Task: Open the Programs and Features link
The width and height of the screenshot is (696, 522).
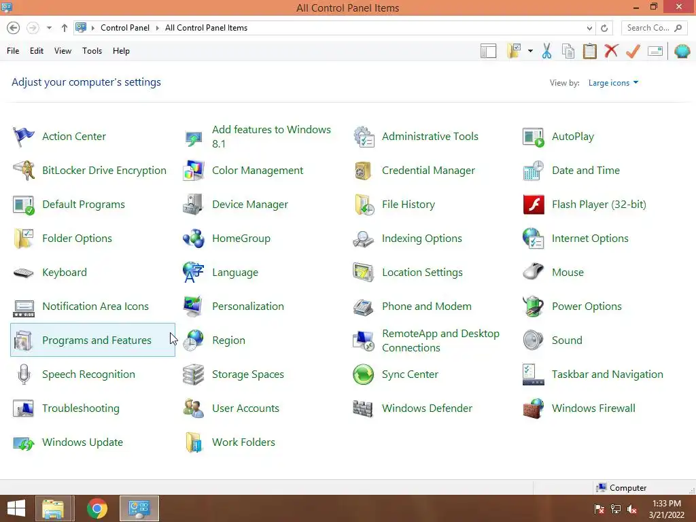Action: point(97,341)
